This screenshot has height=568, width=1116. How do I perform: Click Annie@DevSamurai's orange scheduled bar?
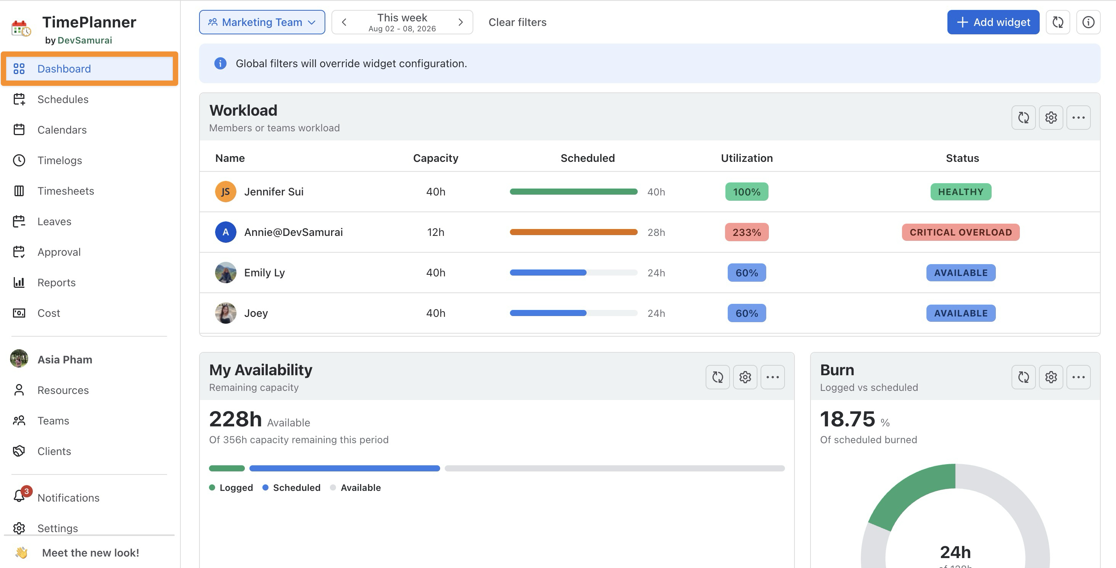[574, 232]
